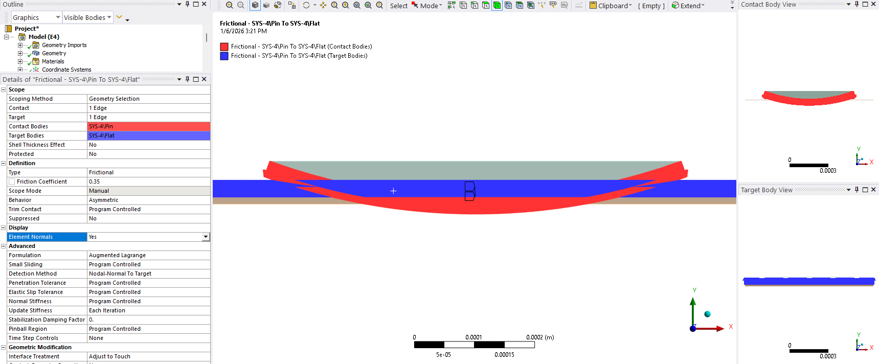The image size is (879, 364).
Task: Click the Update Stiffness value Each Iteration
Action: [x=149, y=310]
